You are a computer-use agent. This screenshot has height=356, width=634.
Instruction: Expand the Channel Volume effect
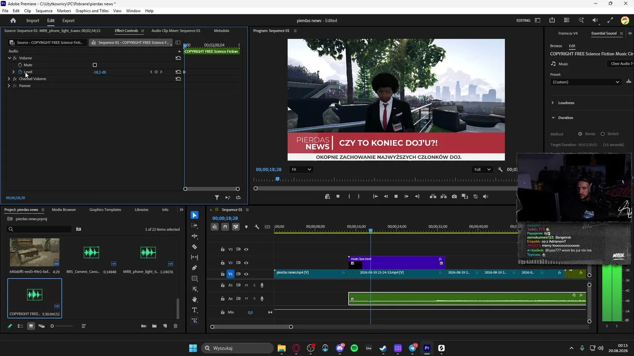8,79
